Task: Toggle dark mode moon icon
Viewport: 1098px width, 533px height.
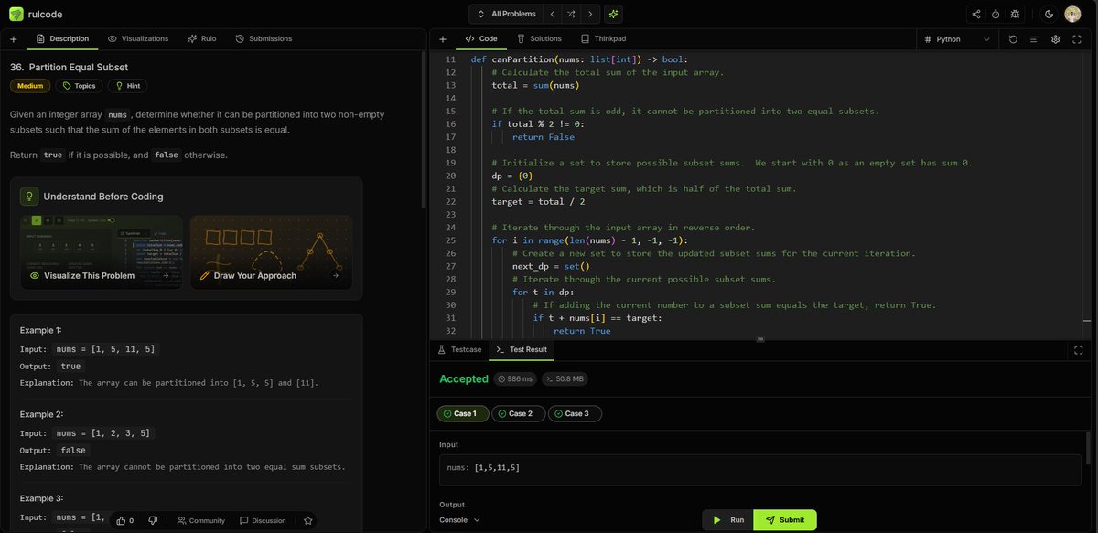Action: point(1049,14)
